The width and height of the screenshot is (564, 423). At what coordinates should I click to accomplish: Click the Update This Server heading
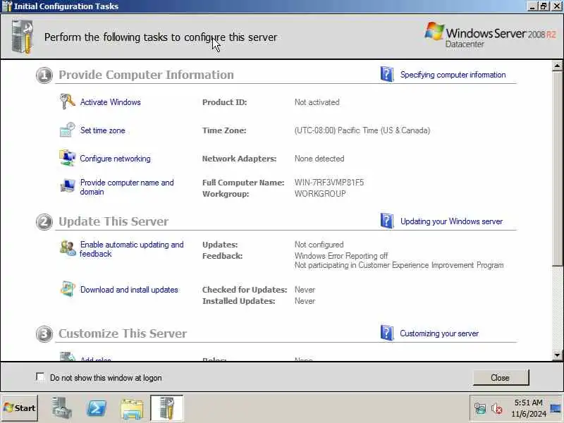(114, 221)
